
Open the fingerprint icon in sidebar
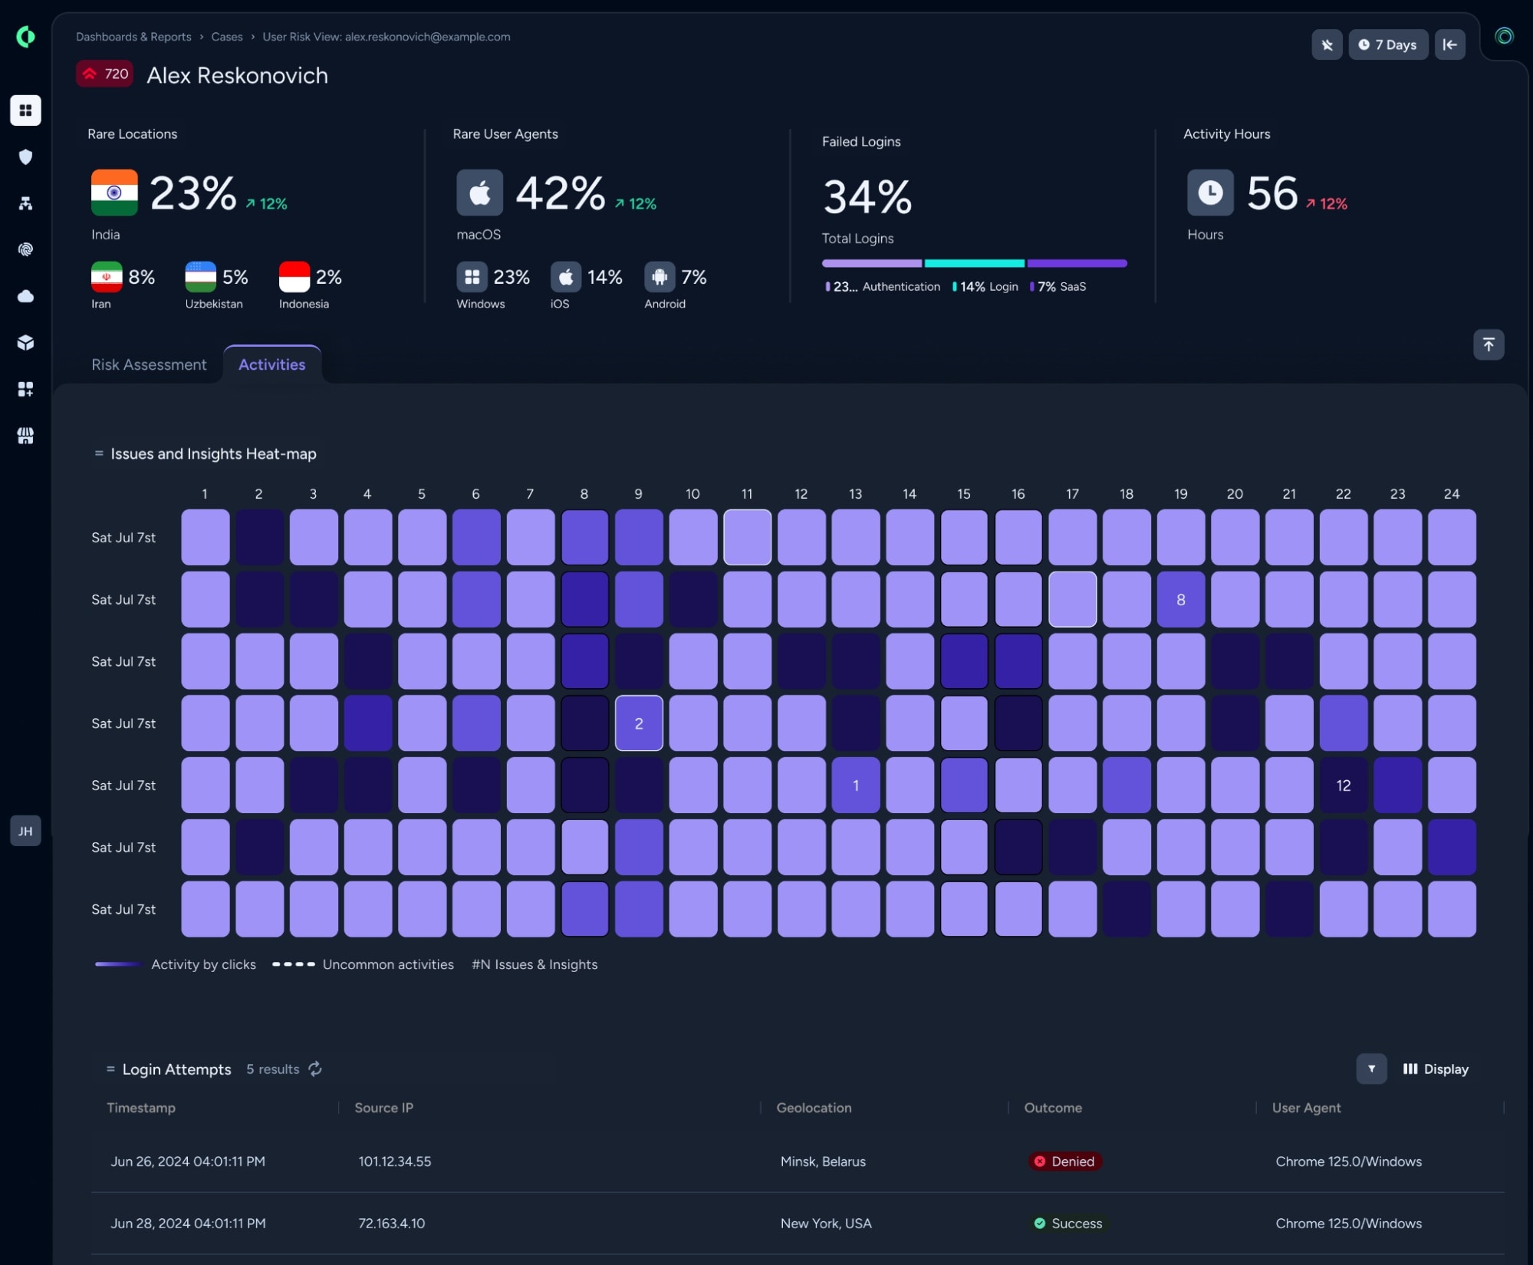pos(25,250)
